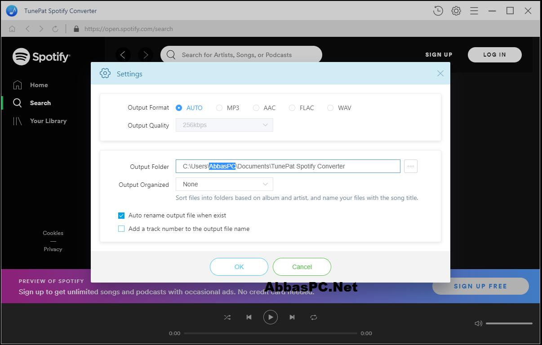Click SIGN UP in Spotify header
542x345 pixels.
pyautogui.click(x=439, y=55)
